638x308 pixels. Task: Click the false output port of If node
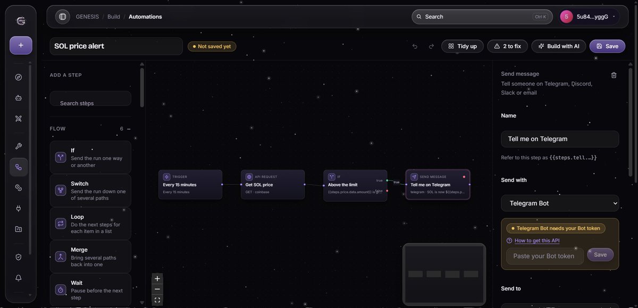click(x=387, y=190)
